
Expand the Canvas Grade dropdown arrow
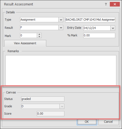click(x=62, y=106)
